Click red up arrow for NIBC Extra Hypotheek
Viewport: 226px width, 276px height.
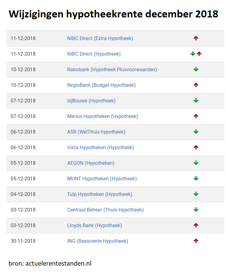point(196,38)
